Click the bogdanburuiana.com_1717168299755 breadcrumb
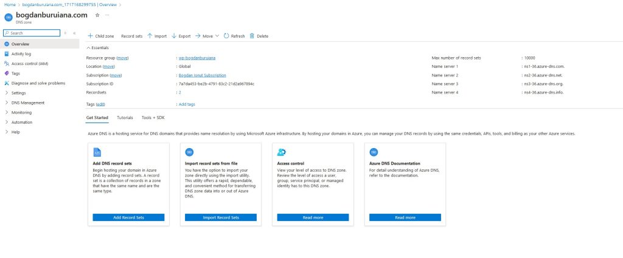623x258 pixels. pyautogui.click(x=69, y=5)
